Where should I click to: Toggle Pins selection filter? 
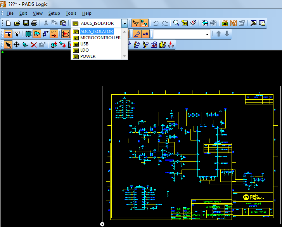(x=54, y=34)
